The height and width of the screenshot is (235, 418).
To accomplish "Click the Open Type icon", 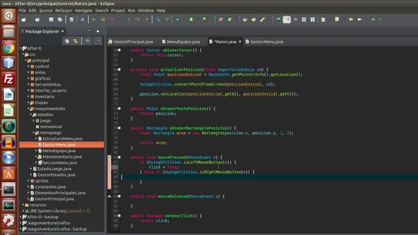I will coord(245,20).
